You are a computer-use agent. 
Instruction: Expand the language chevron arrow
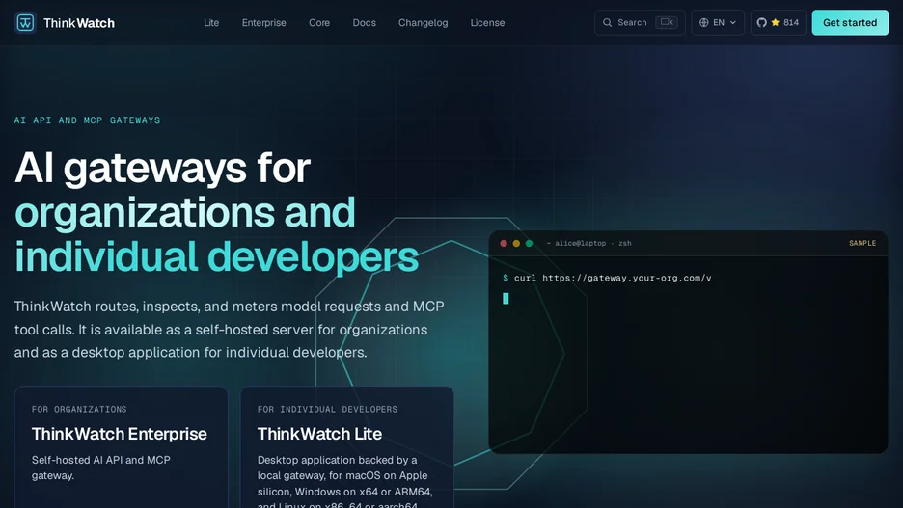[732, 23]
